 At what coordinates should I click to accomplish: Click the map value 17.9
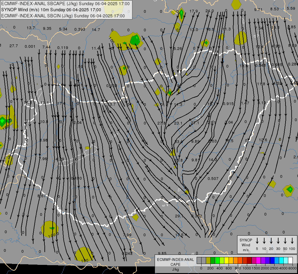point(194,11)
